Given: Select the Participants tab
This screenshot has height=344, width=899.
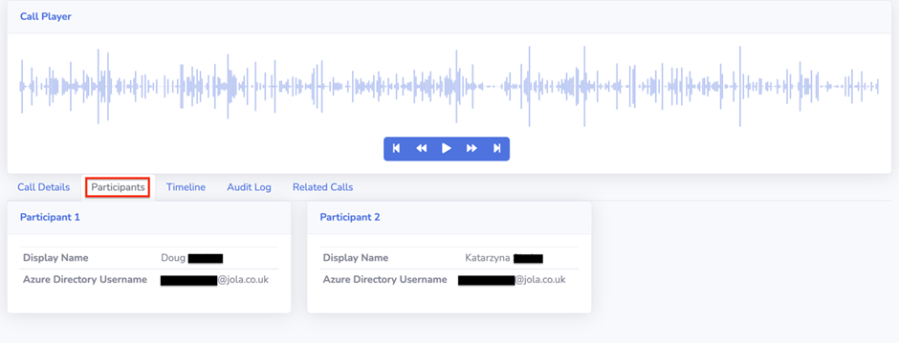Looking at the screenshot, I should (118, 187).
